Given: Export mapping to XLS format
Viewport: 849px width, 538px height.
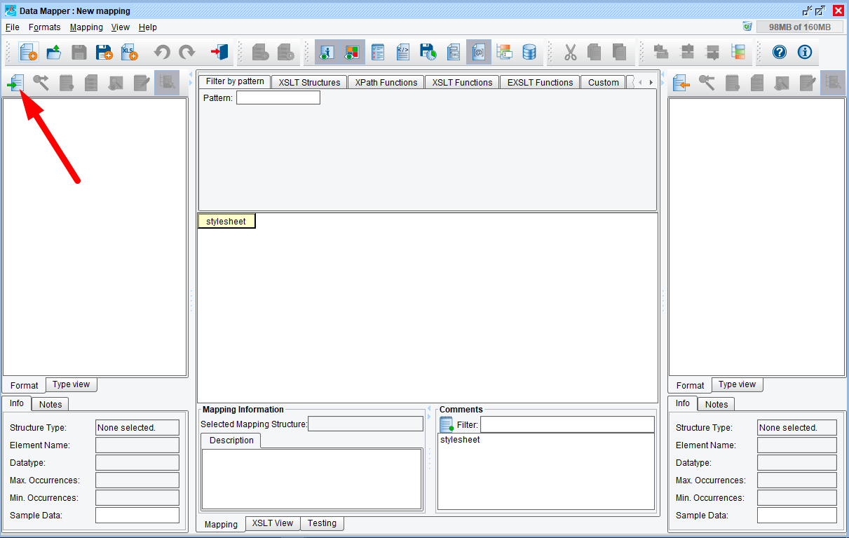Looking at the screenshot, I should (130, 52).
